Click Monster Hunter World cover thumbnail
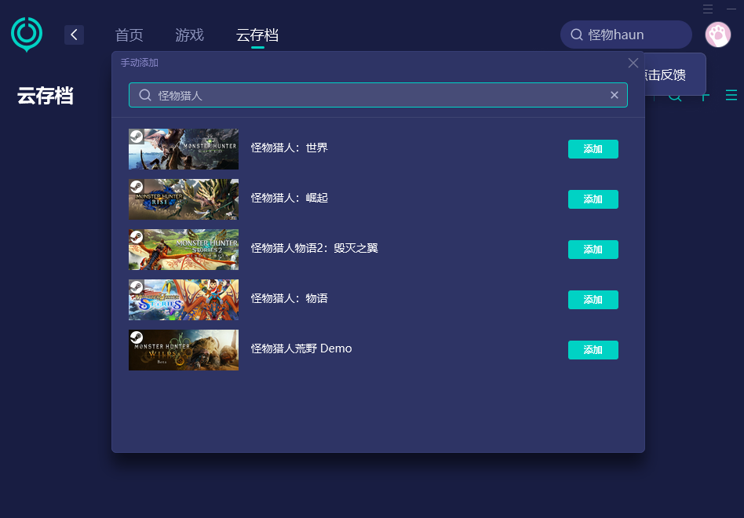 coord(184,149)
